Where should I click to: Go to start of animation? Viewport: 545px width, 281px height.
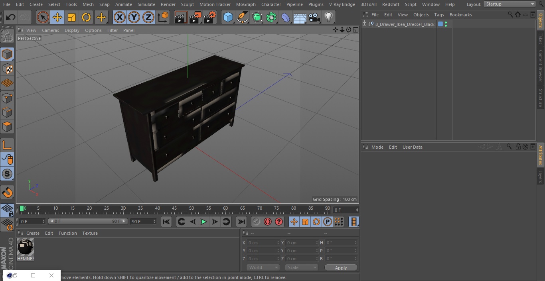pos(166,222)
